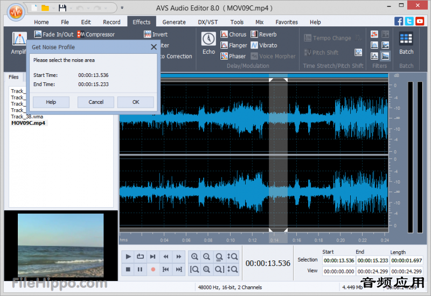The image size is (431, 296).
Task: Jump to the beginning of the track
Action: (166, 270)
